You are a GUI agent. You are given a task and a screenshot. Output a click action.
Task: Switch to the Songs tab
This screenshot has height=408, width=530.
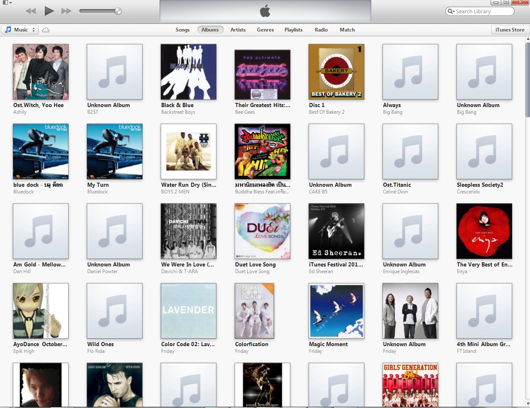[182, 30]
